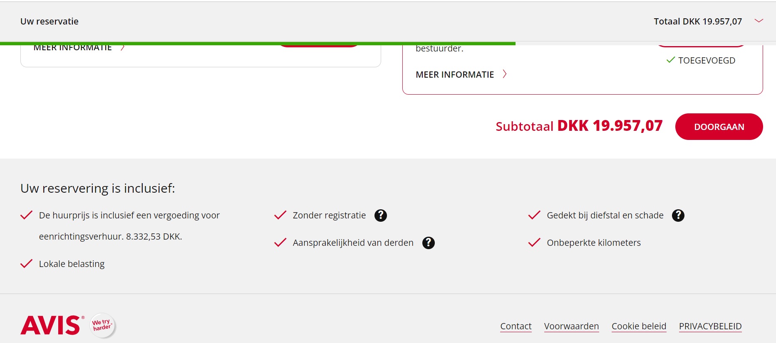Show info for Gedekt bij diefstal en schade
Viewport: 776px width, 343px height.
coord(678,216)
